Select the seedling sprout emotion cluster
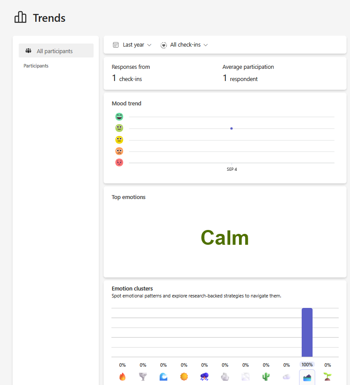The image size is (350, 385). click(x=328, y=377)
